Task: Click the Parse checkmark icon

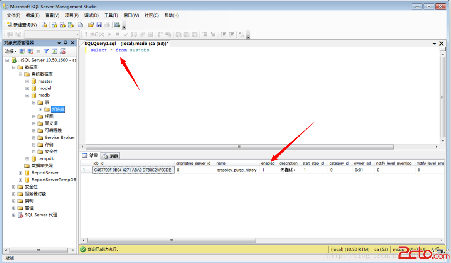Action: tap(126, 35)
